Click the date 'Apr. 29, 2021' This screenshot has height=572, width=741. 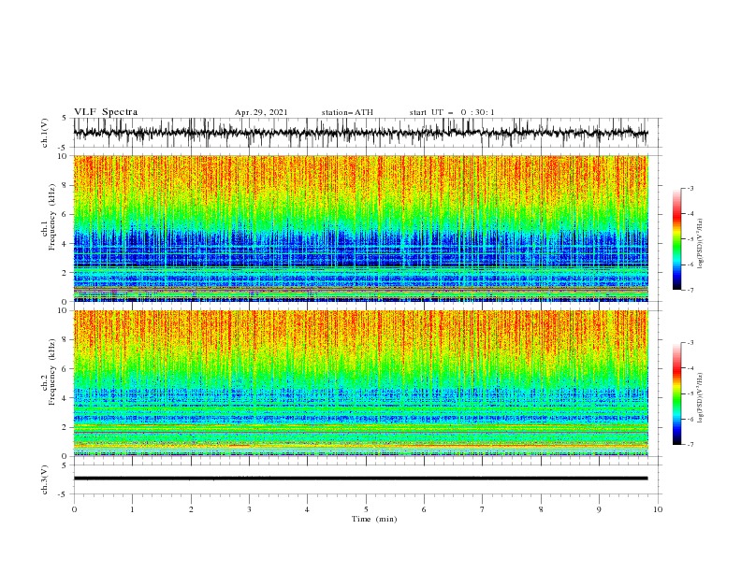[x=261, y=112]
